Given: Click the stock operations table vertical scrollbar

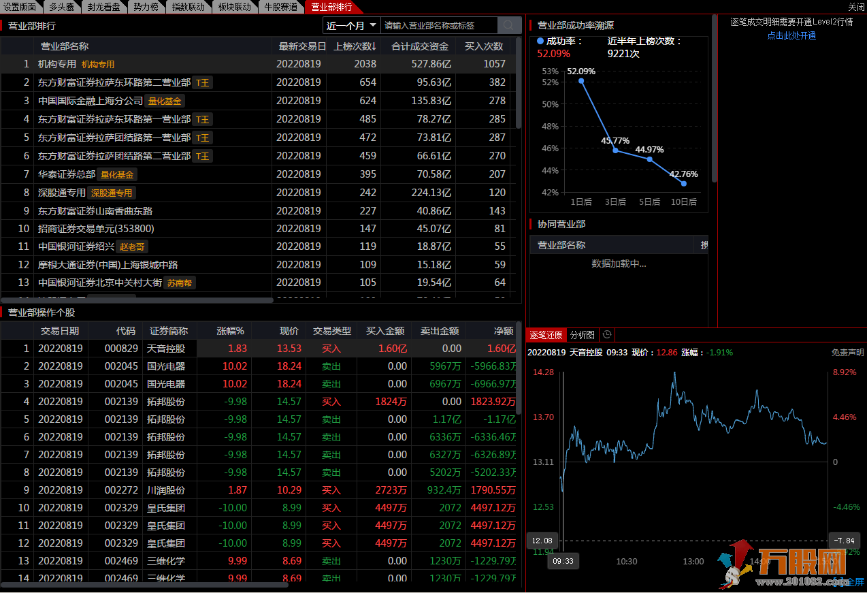Looking at the screenshot, I should coord(519,368).
